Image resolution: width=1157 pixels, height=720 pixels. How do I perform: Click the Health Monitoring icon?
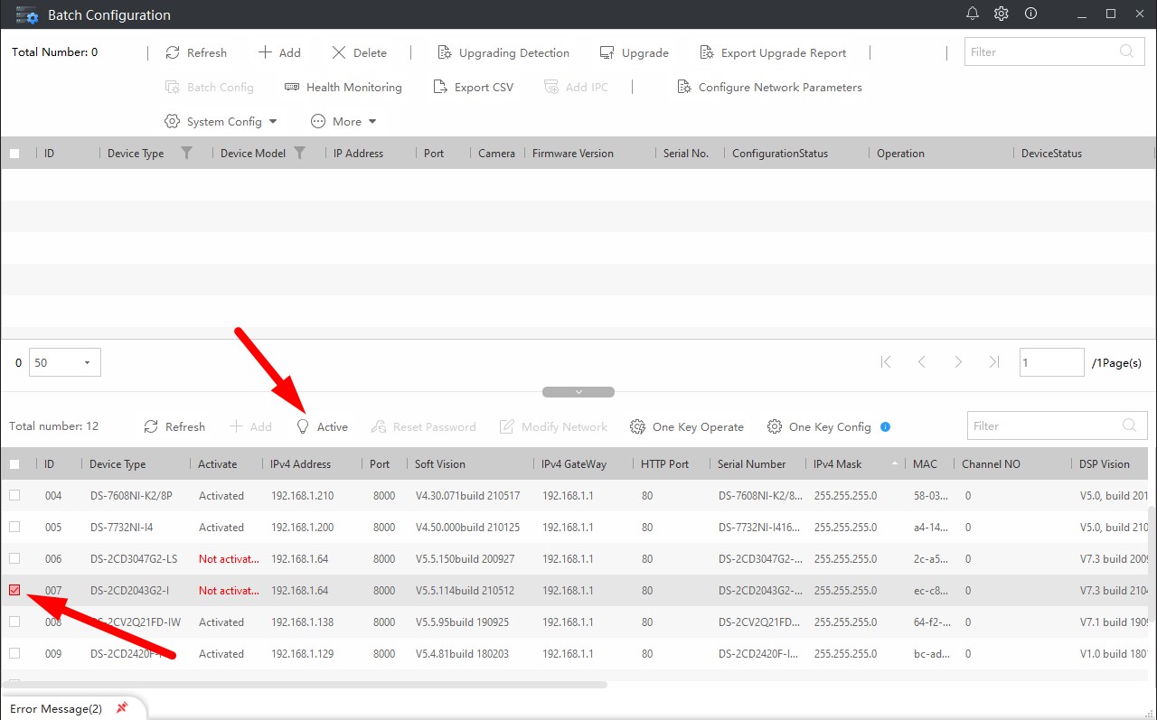point(292,88)
